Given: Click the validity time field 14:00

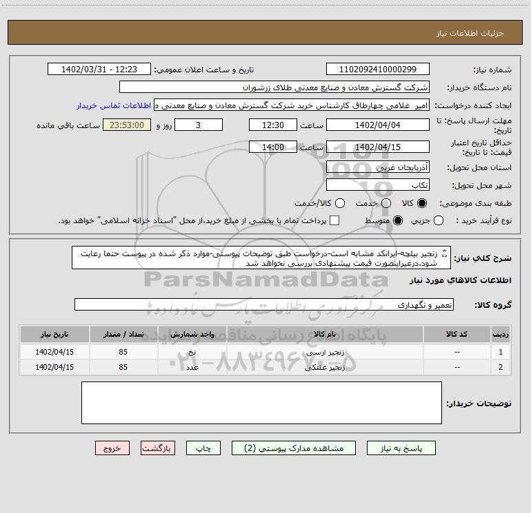Looking at the screenshot, I should click(x=273, y=147).
